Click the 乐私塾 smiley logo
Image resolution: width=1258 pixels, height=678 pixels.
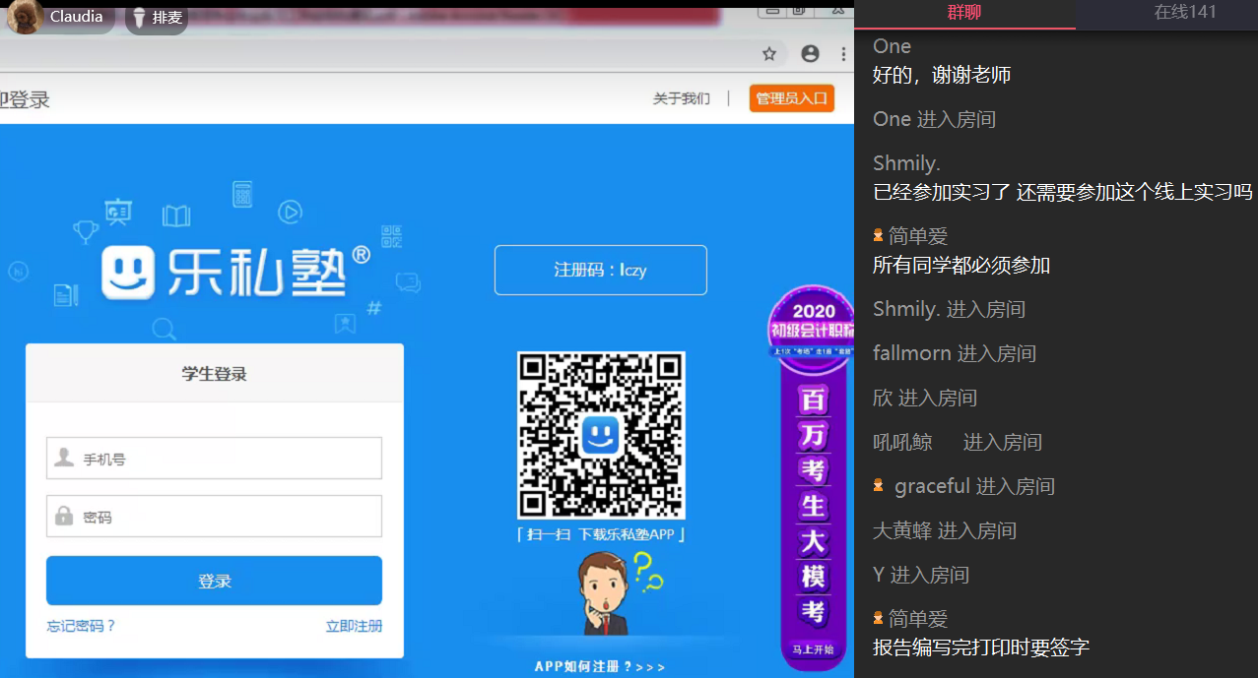coord(129,273)
